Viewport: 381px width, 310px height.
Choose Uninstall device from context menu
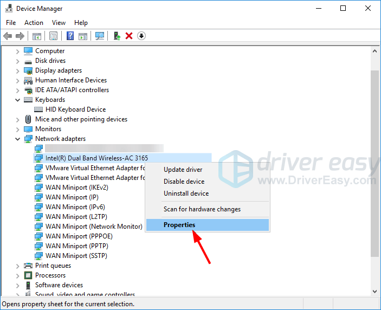pos(208,193)
